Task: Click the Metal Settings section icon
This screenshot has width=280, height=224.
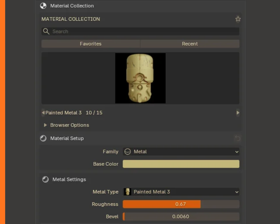Action: tap(45, 179)
